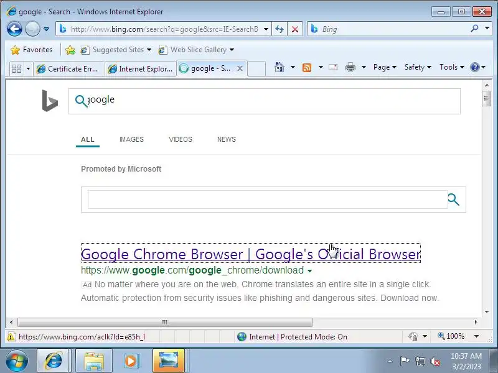Image resolution: width=498 pixels, height=373 pixels.
Task: Click the Forward navigation button
Action: [x=32, y=29]
